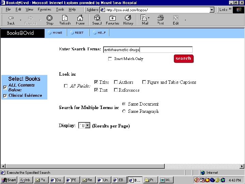This screenshot has width=245, height=184.
Task: Click the horizontal scrollbar thumb
Action: click(x=85, y=166)
